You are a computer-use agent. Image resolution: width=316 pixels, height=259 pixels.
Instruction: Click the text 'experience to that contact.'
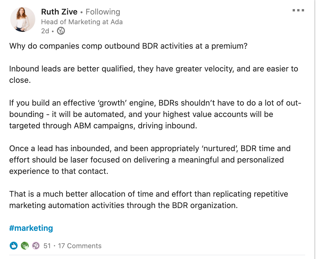[x=59, y=171]
